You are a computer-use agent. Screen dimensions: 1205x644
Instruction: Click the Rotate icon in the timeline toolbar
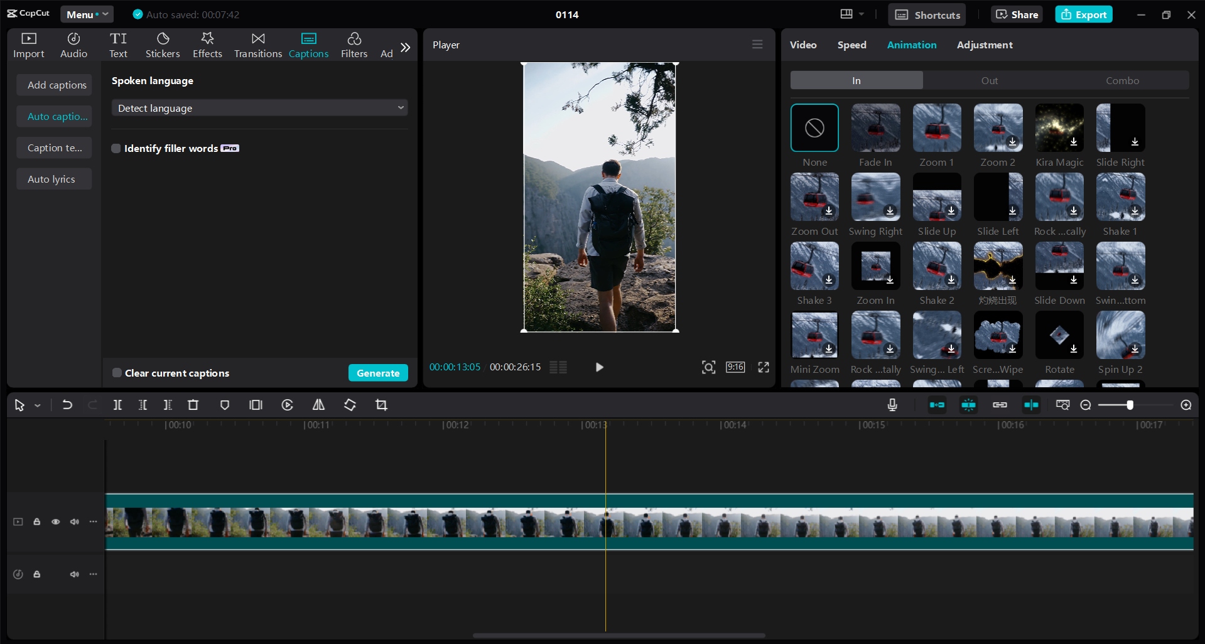(x=350, y=405)
